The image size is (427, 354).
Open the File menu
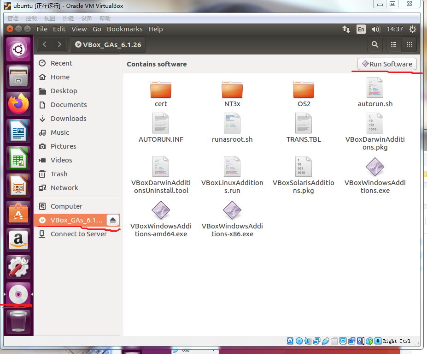(42, 29)
